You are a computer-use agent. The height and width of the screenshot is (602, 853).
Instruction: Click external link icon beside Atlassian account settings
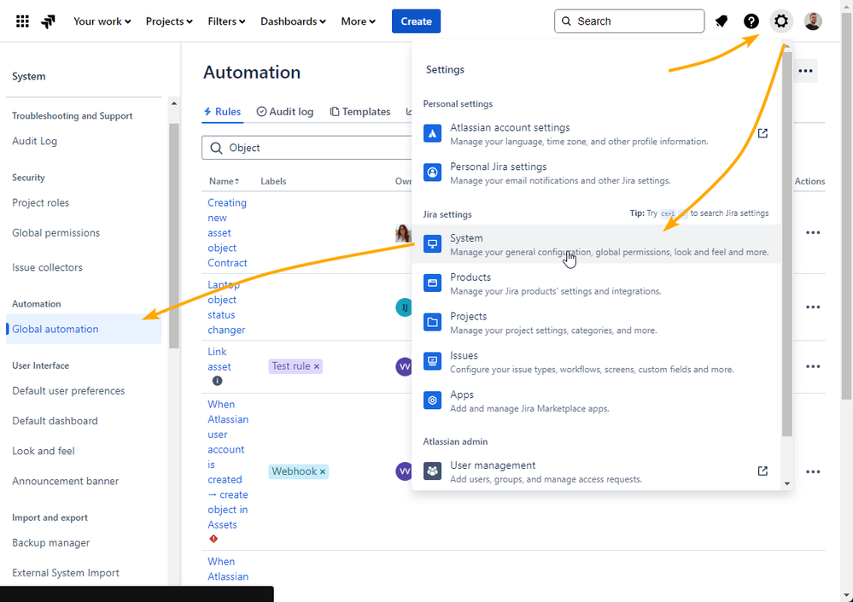762,133
